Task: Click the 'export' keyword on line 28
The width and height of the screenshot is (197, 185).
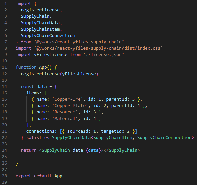Action: tap(23, 176)
